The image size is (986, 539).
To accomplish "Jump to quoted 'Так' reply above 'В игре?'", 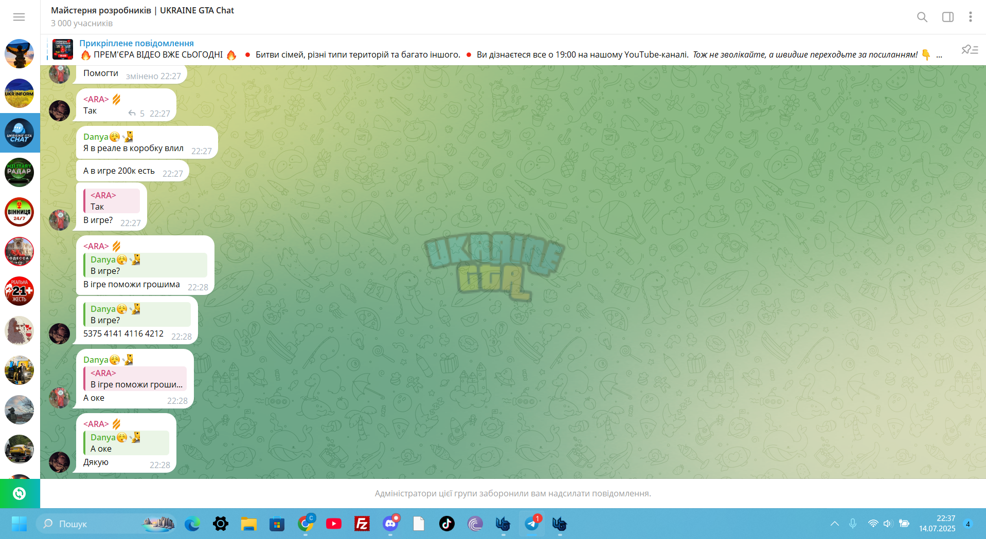I will pos(112,201).
